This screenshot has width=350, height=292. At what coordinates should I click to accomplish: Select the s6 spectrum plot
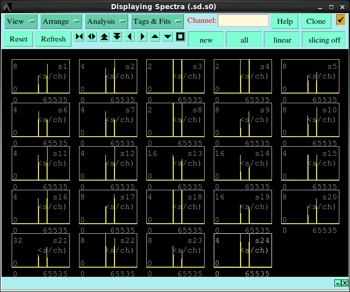point(41,120)
